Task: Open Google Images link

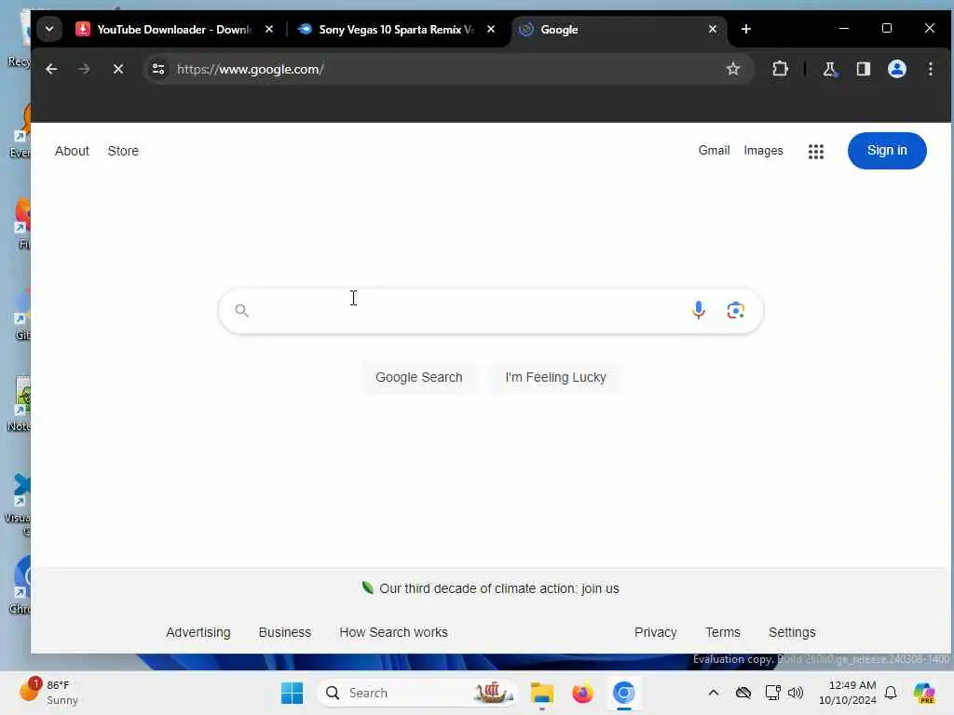Action: (x=763, y=151)
